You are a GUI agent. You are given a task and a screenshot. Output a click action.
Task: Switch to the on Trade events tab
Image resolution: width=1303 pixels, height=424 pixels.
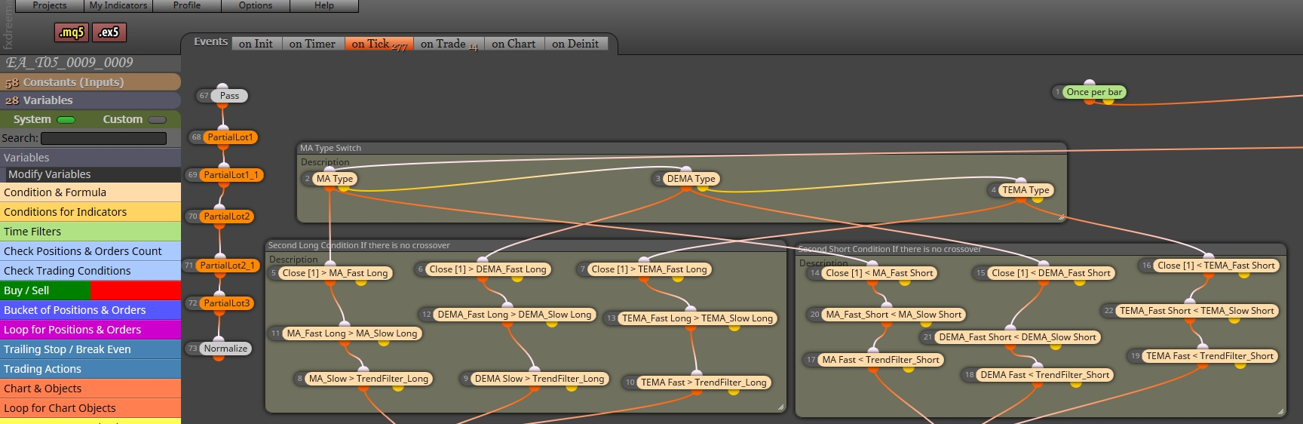coord(449,45)
